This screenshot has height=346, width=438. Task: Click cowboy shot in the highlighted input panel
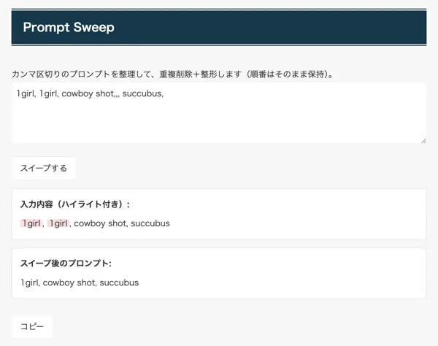(100, 223)
